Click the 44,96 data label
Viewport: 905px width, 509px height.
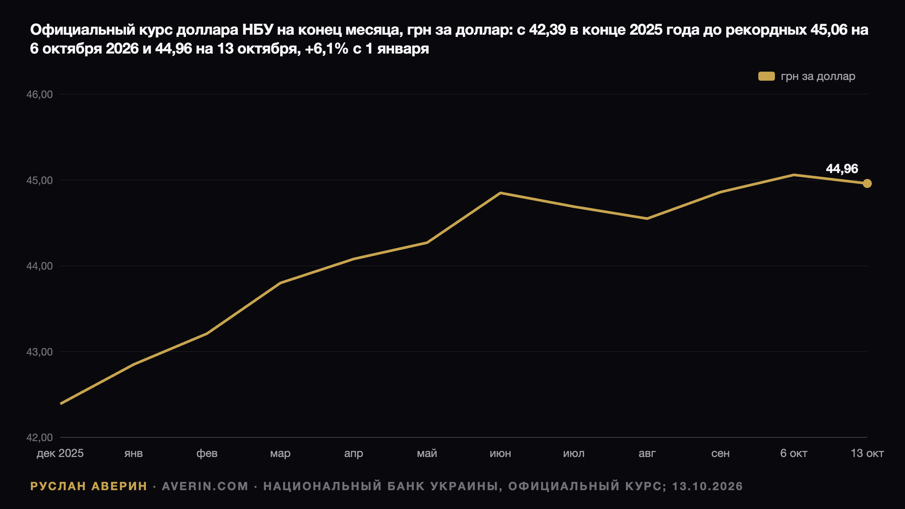842,169
